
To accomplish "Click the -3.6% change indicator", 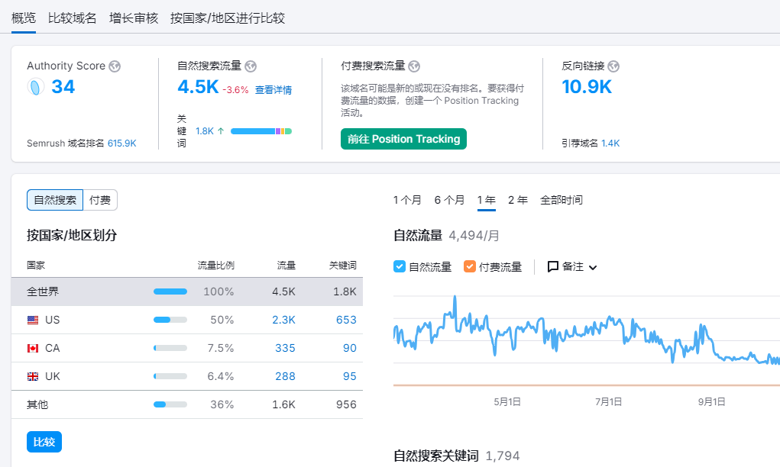I will 235,90.
